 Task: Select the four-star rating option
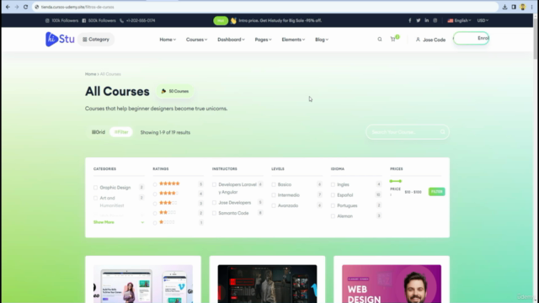tap(155, 194)
